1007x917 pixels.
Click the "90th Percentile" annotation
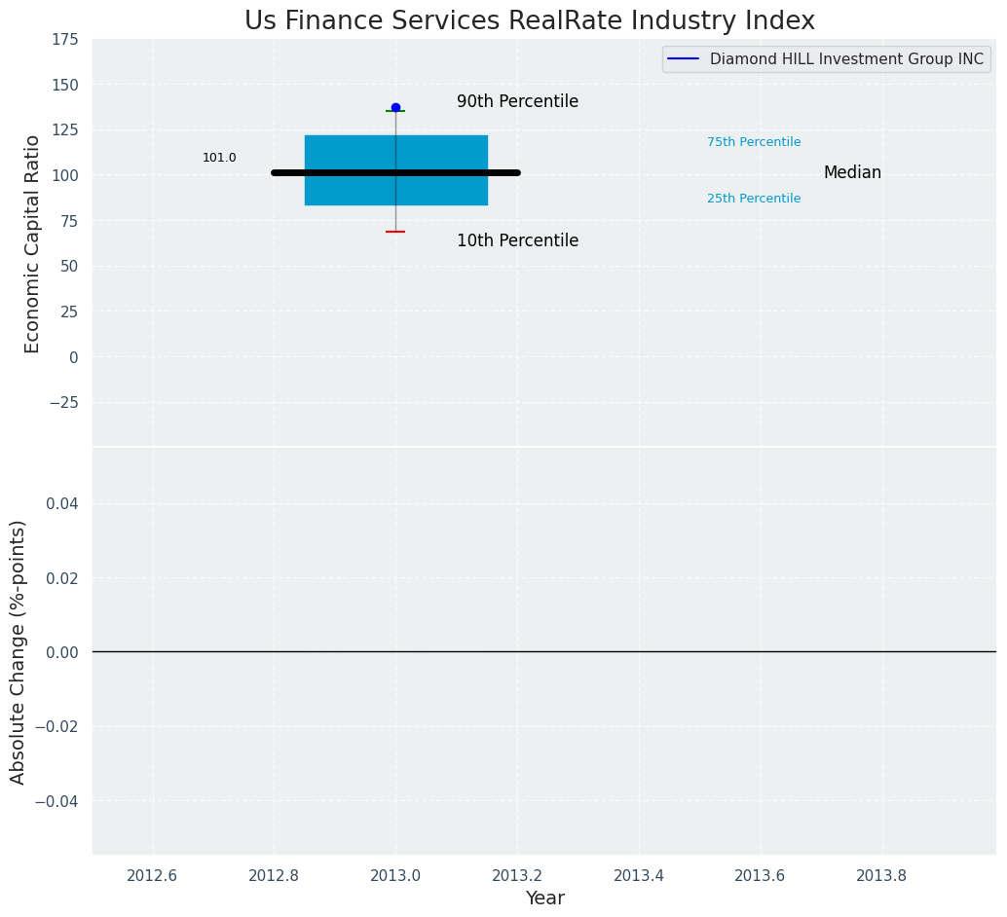pos(517,101)
